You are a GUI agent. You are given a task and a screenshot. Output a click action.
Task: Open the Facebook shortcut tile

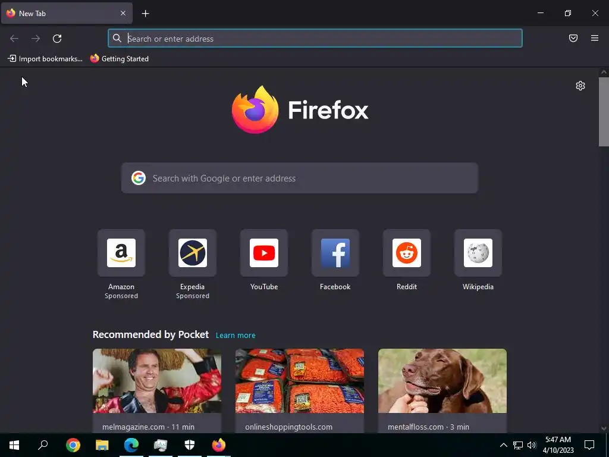[335, 253]
